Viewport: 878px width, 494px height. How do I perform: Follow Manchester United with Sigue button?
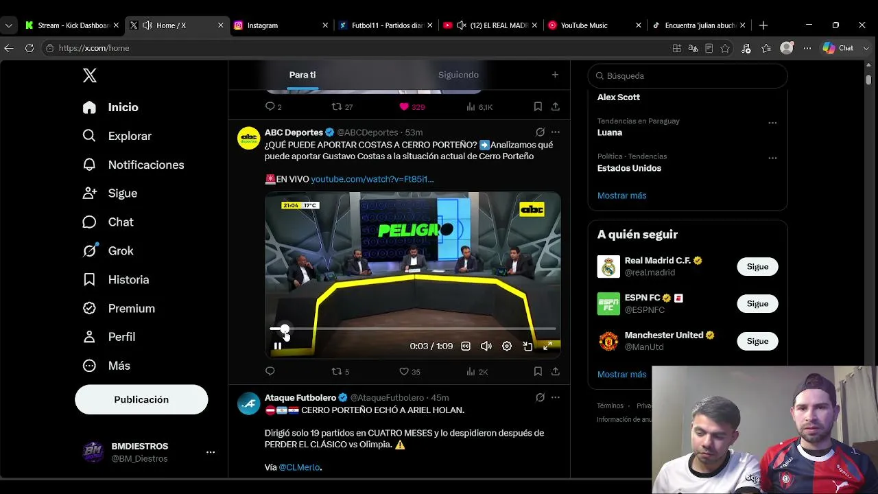coord(757,341)
